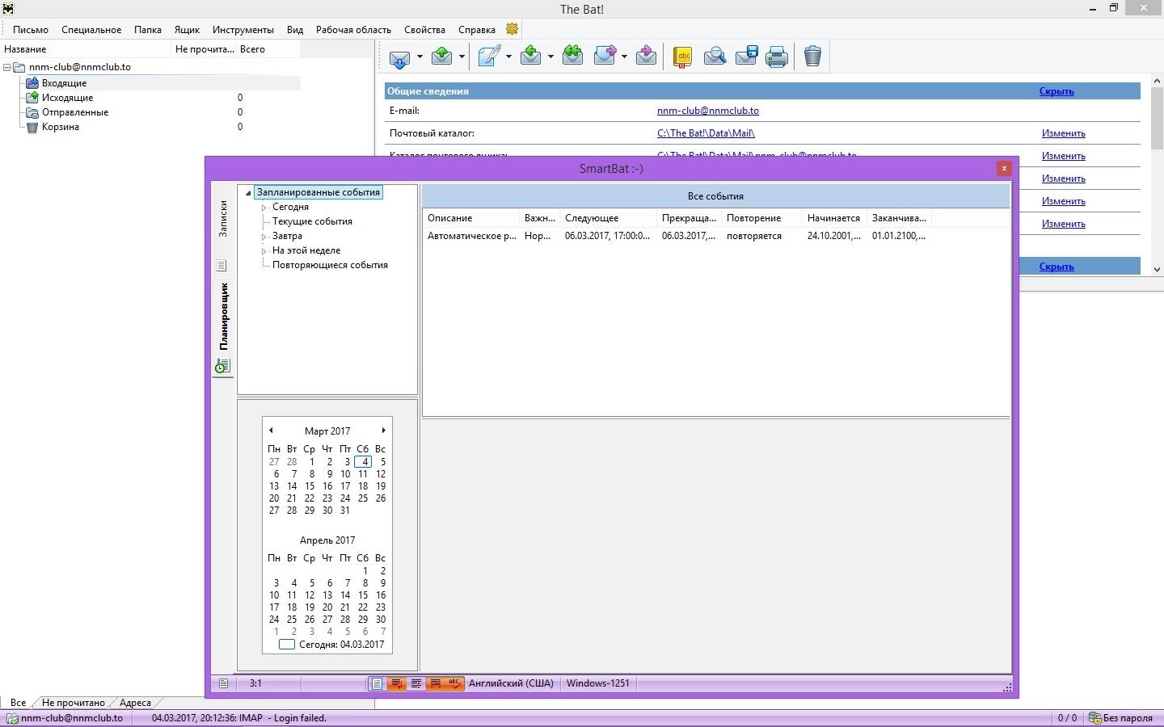Screen dimensions: 1164x727
Task: Click the Get new mail toolbar icon
Action: [x=400, y=57]
